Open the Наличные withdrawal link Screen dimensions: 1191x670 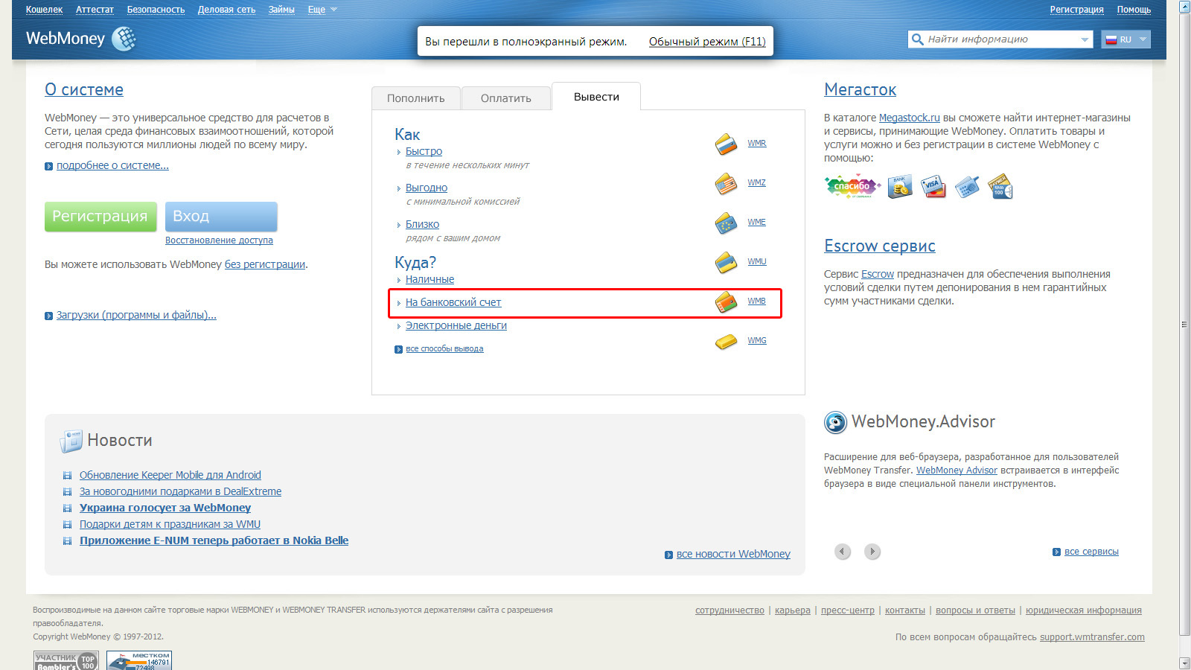[x=430, y=279]
